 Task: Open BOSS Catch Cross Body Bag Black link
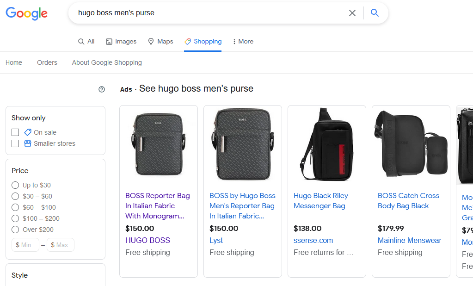[x=408, y=201]
